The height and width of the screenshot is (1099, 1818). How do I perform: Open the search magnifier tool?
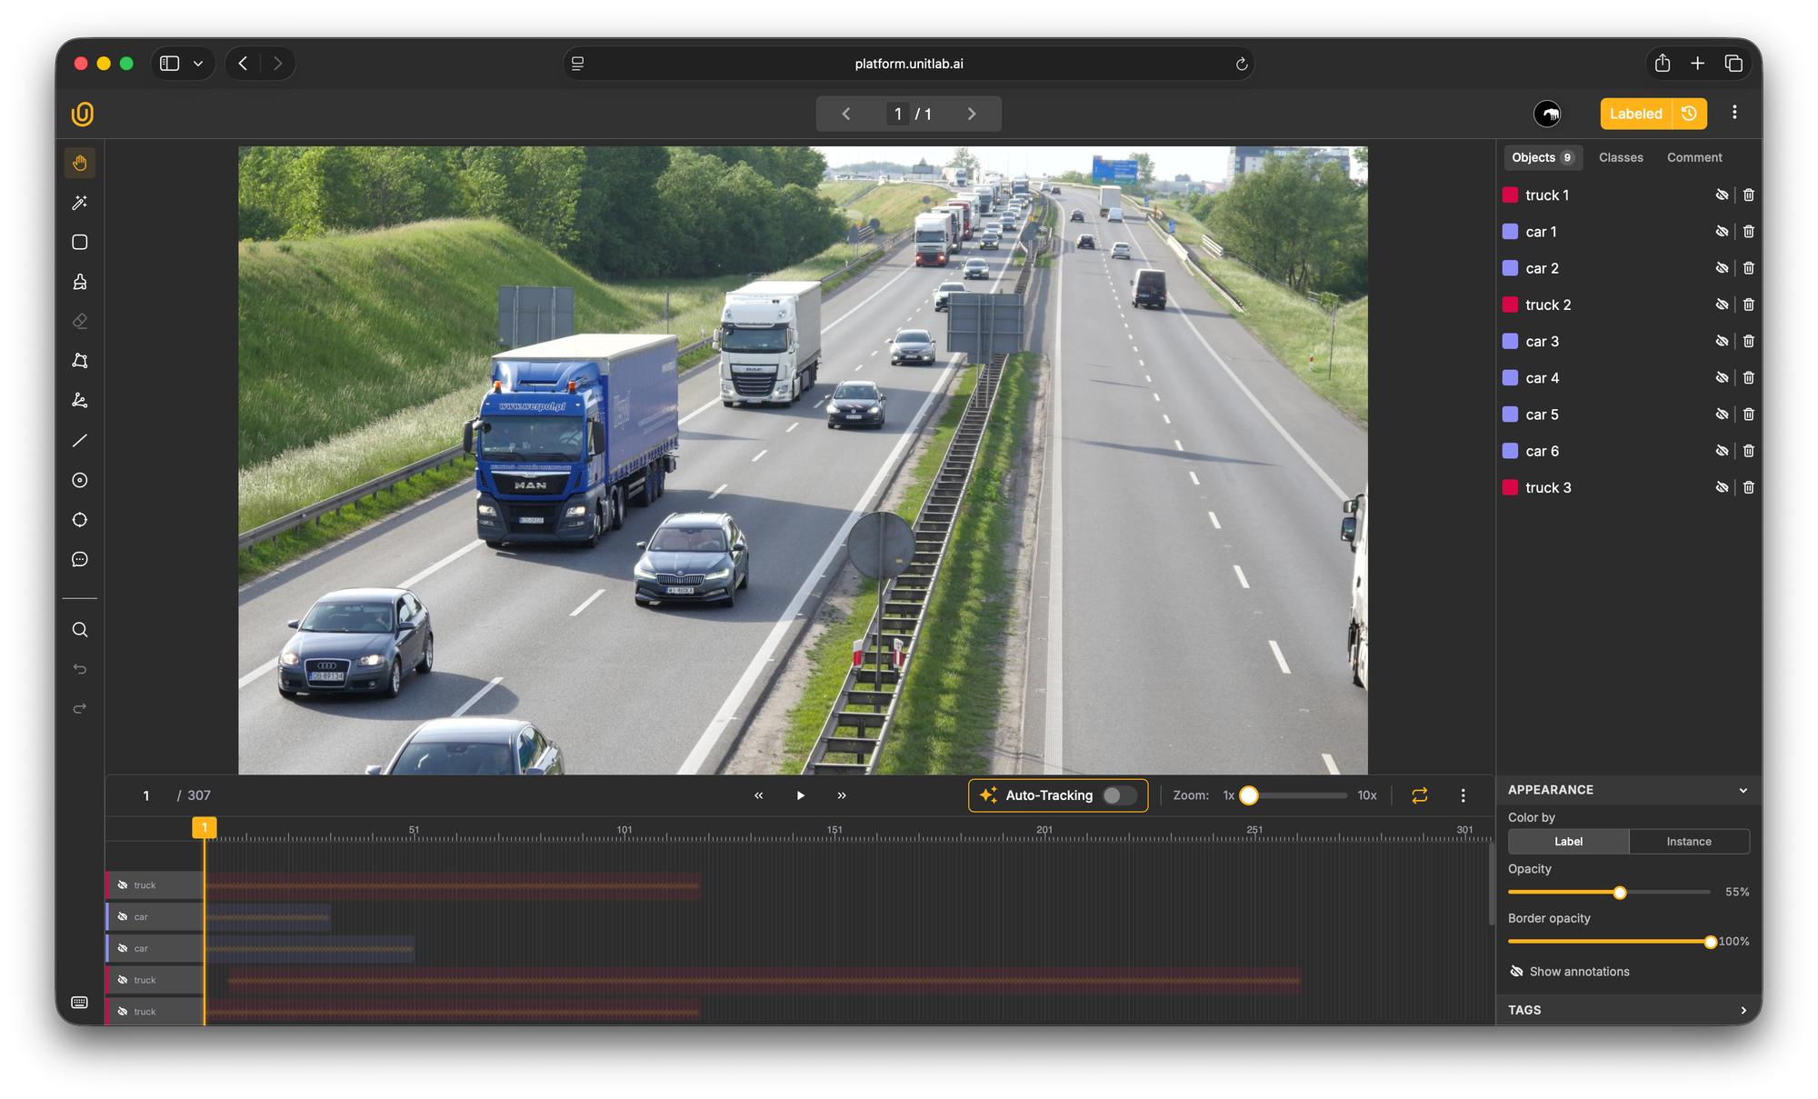coord(80,629)
